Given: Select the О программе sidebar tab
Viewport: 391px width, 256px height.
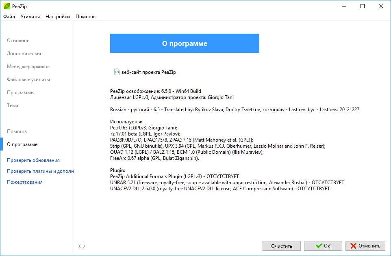Looking at the screenshot, I should [22, 144].
